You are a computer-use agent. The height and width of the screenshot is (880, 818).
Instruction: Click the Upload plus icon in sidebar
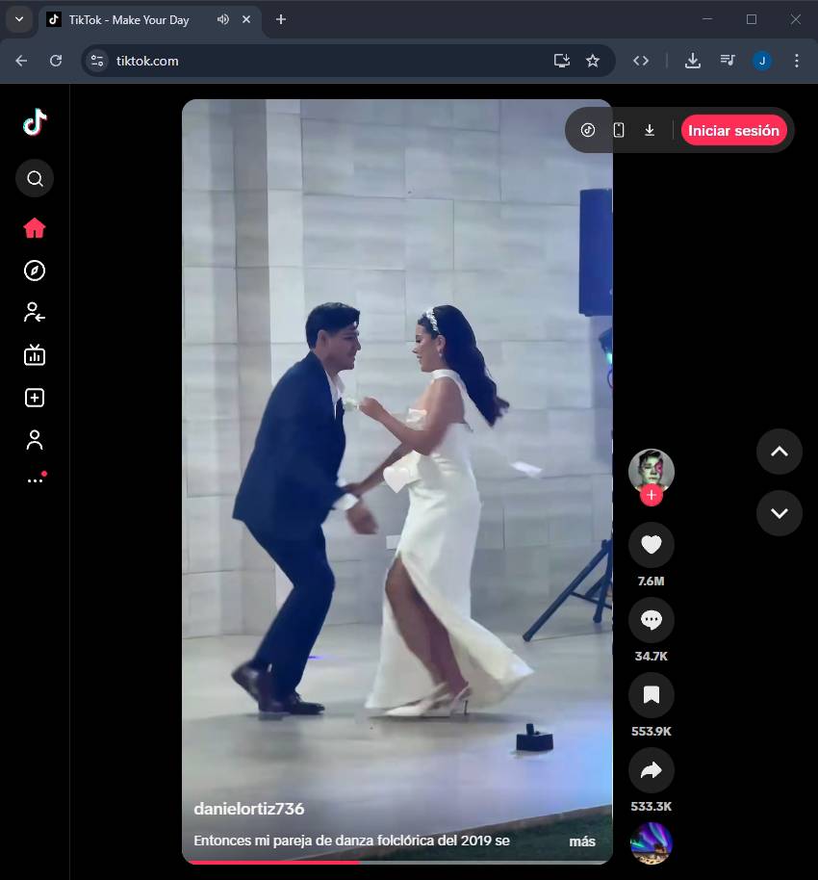[35, 398]
